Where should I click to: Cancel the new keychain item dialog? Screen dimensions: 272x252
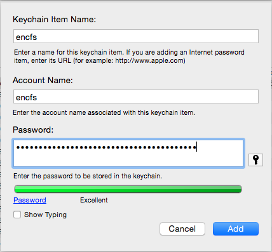point(182,229)
